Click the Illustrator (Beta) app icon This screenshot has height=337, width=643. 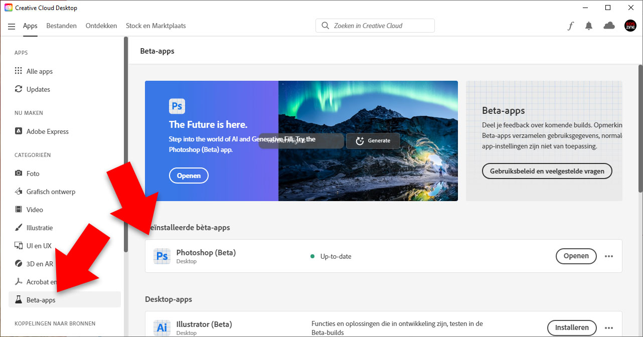[162, 327]
